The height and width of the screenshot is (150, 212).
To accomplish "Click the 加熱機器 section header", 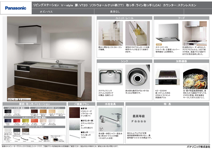I will coord(182,61).
